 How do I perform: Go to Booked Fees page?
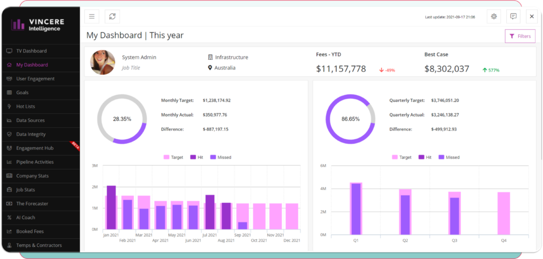(x=30, y=231)
